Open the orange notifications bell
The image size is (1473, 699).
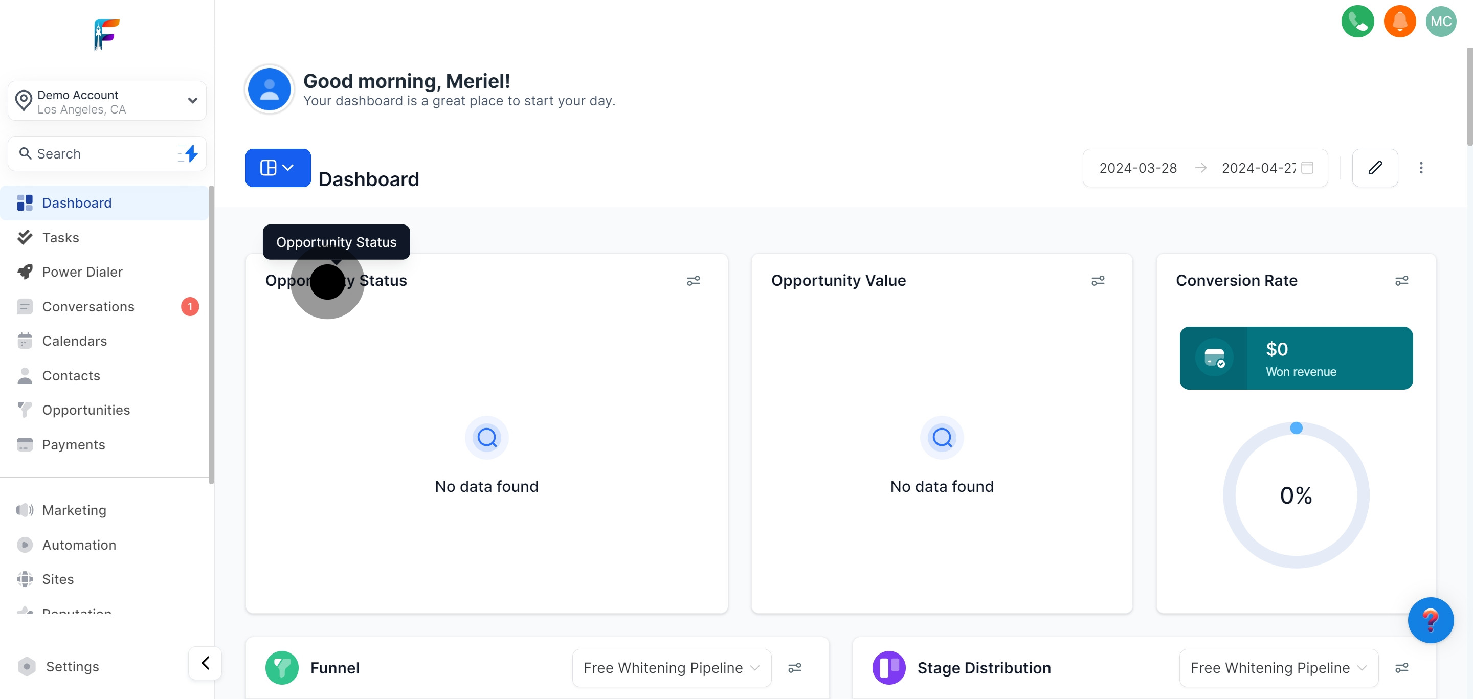point(1399,21)
